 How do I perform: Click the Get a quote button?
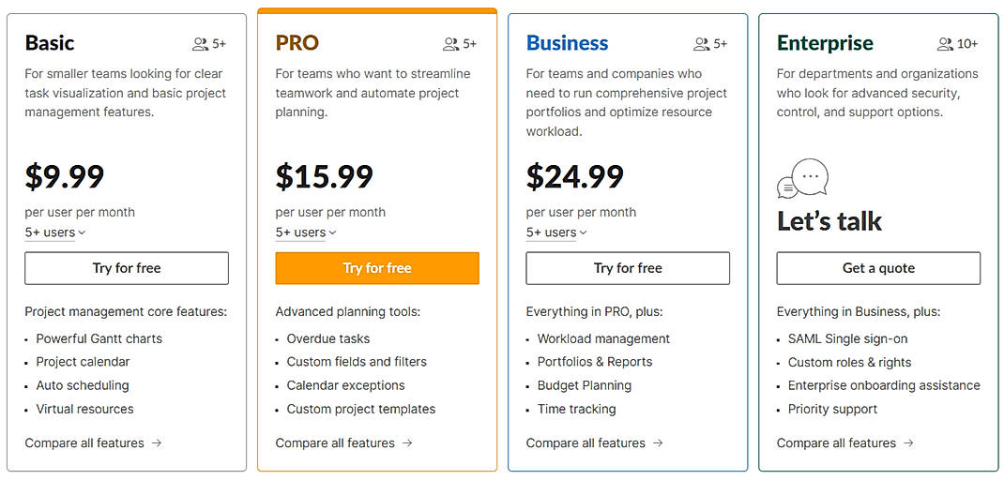tap(878, 268)
